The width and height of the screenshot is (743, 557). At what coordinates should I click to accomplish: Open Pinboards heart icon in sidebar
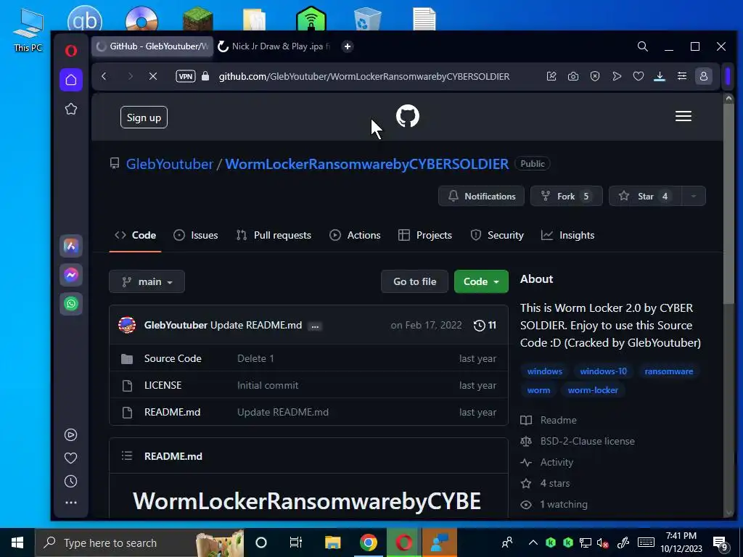[x=70, y=458]
